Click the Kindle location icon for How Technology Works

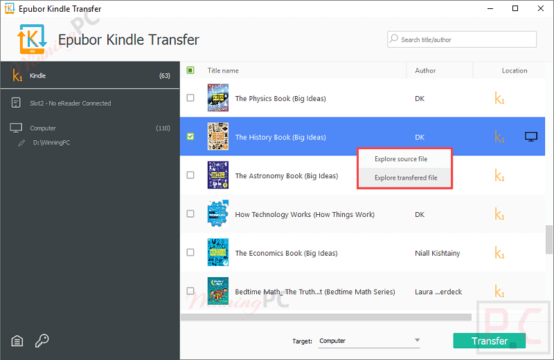(499, 214)
